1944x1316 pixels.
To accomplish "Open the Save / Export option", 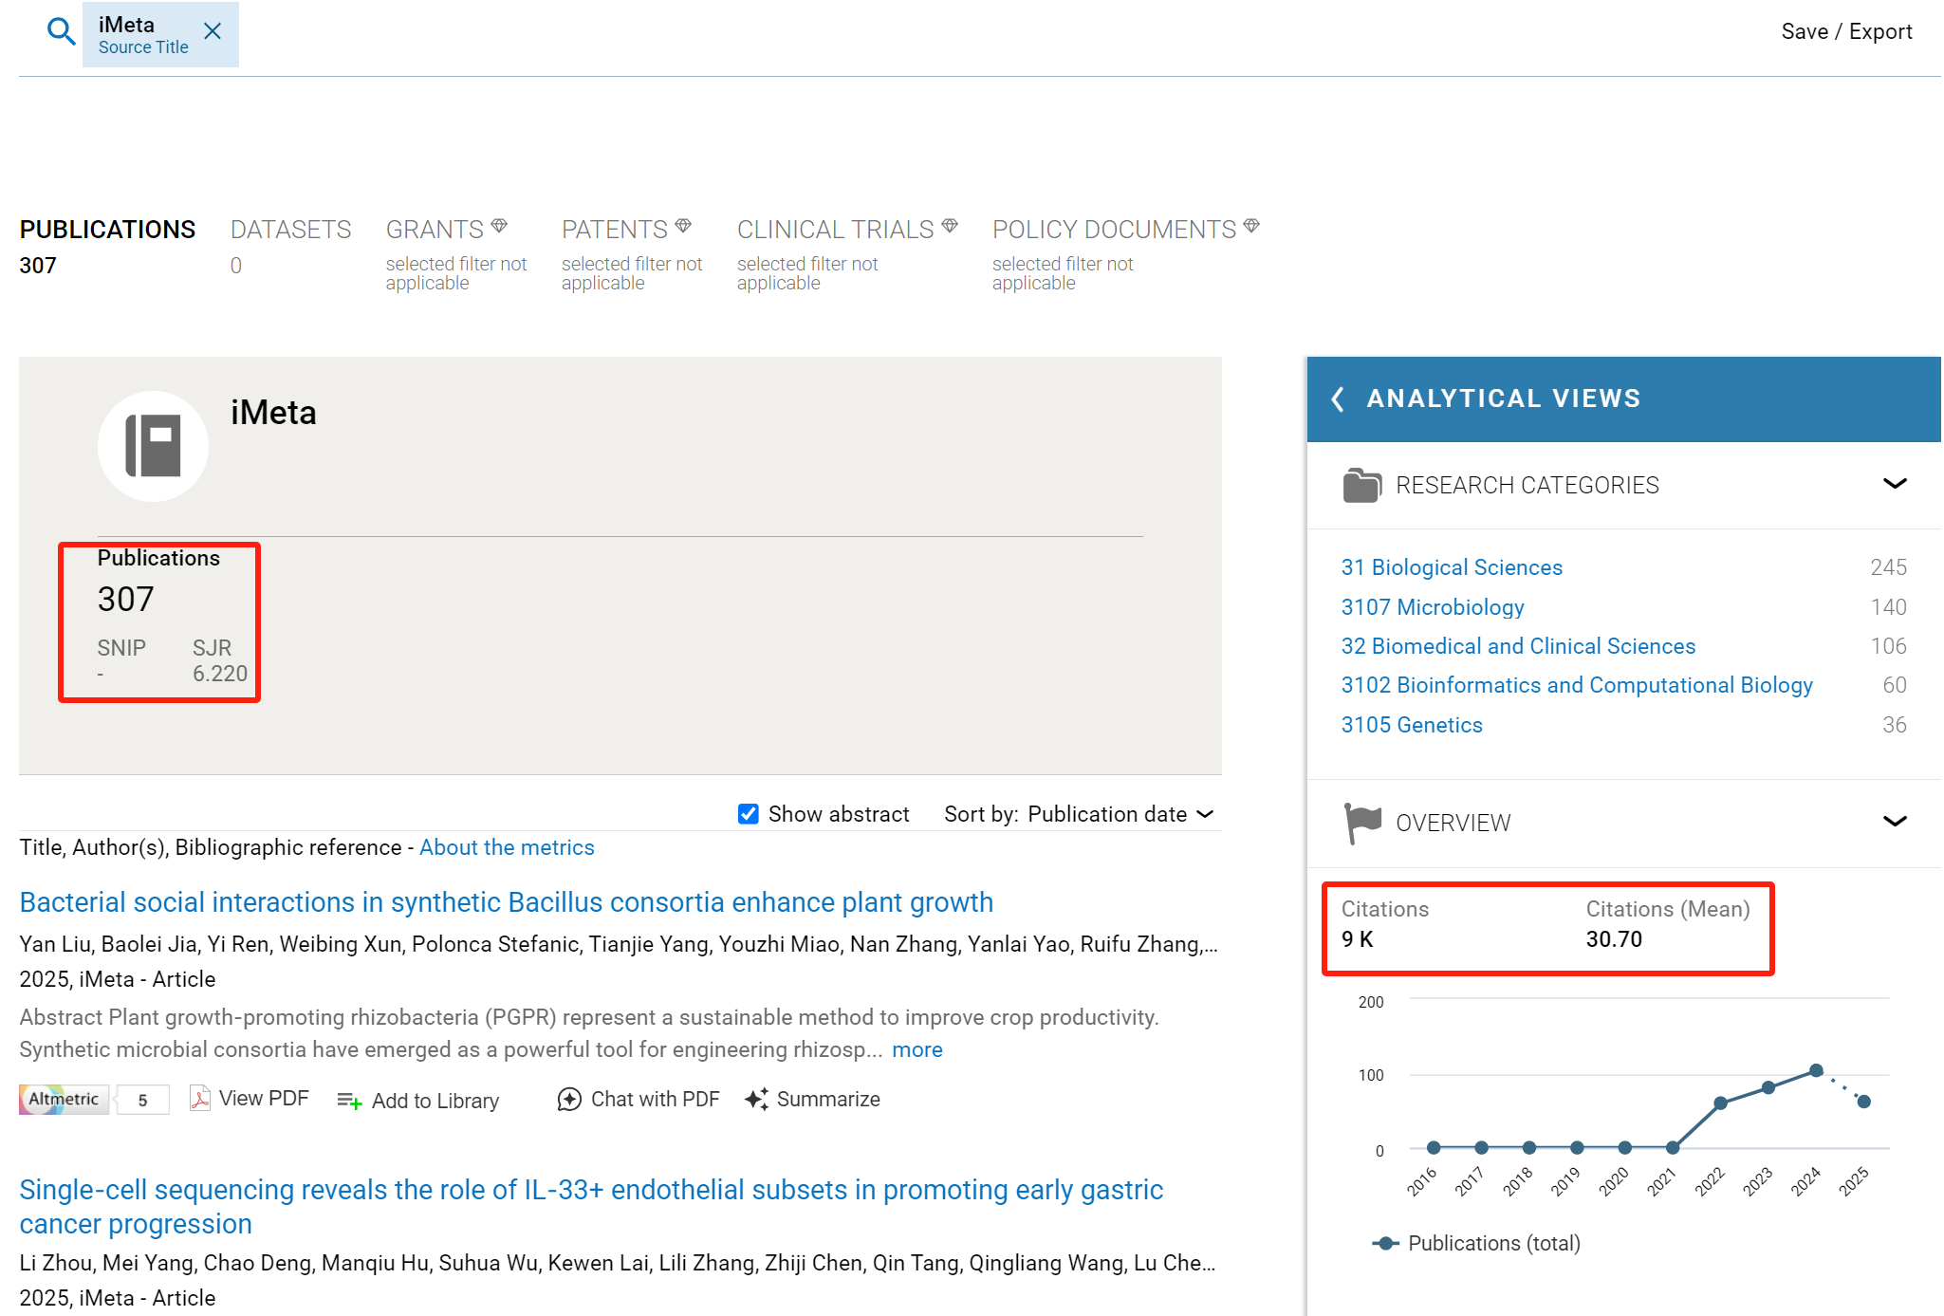I will tap(1846, 31).
